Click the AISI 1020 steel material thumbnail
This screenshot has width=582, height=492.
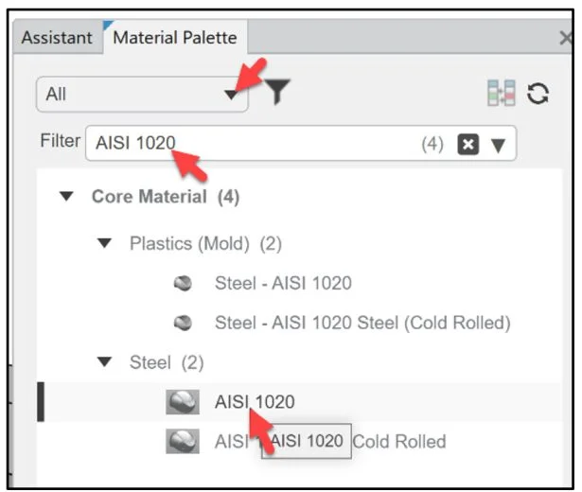(182, 402)
